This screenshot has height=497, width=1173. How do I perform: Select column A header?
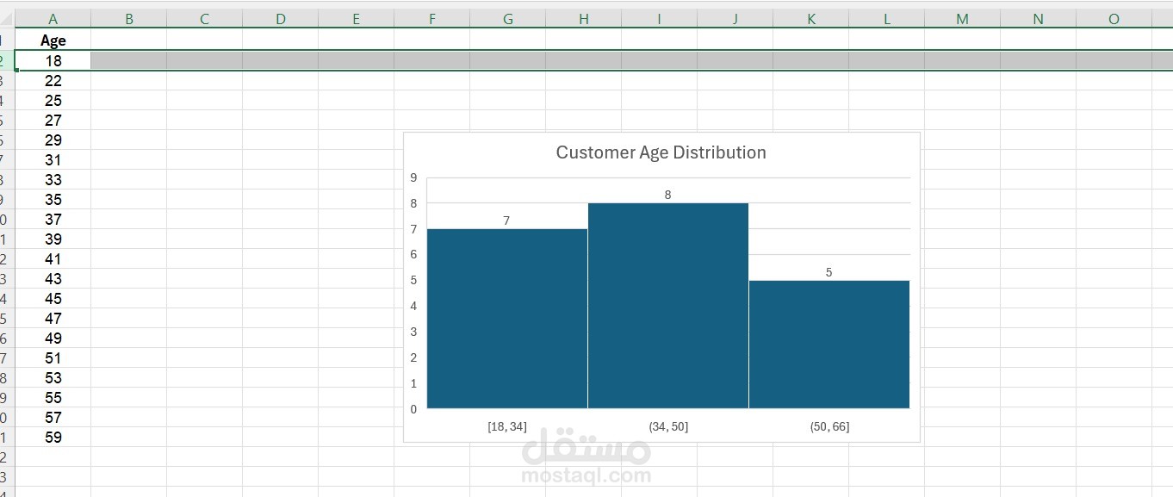coord(53,19)
